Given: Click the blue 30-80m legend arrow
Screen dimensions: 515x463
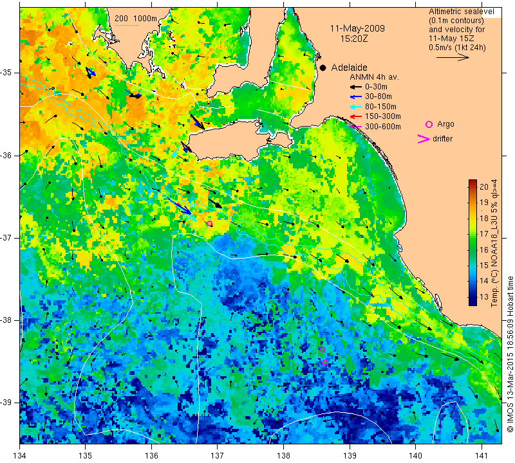Looking at the screenshot, I should (355, 97).
